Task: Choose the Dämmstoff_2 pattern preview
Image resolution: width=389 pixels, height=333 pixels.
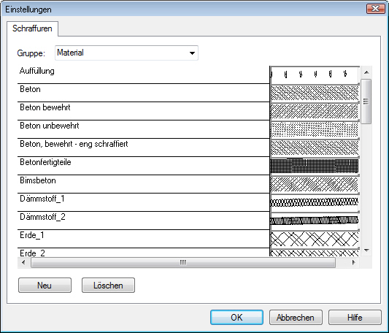Action: tap(315, 221)
